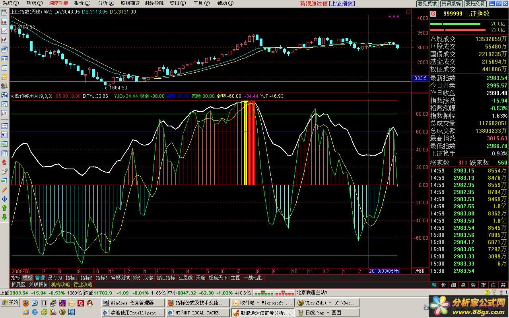Image resolution: width=509 pixels, height=318 pixels.
Task: Open Firefox from the quick launch bar
Action: tap(25, 303)
